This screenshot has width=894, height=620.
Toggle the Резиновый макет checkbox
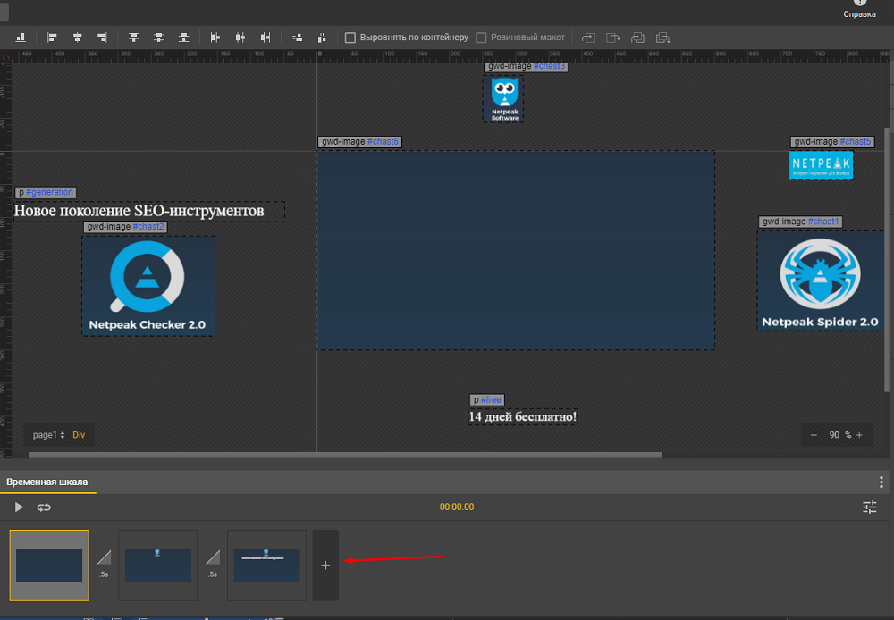[x=481, y=38]
